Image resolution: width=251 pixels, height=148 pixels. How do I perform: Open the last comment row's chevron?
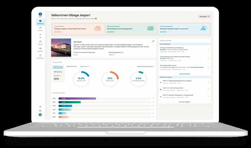[x=208, y=67]
